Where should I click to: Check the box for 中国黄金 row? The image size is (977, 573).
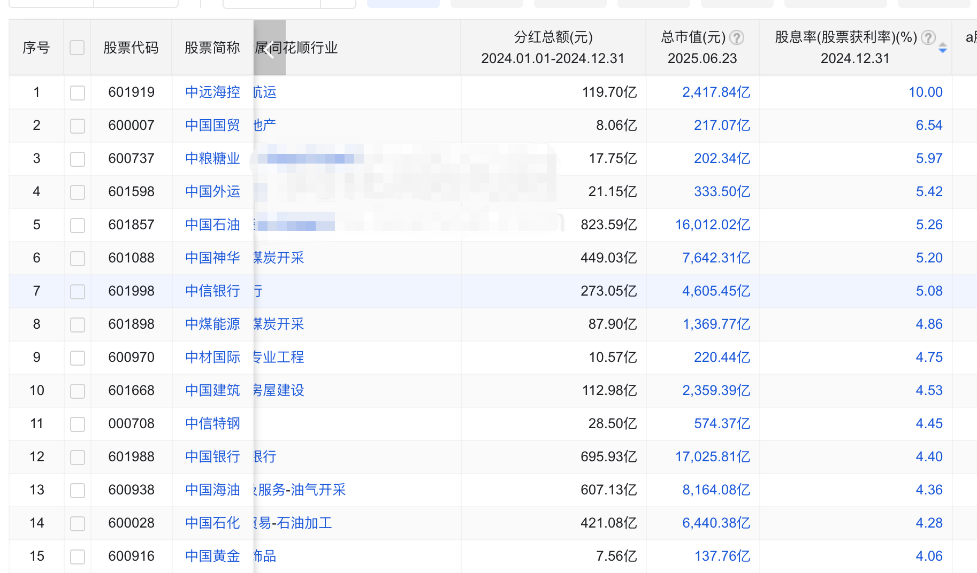click(78, 557)
